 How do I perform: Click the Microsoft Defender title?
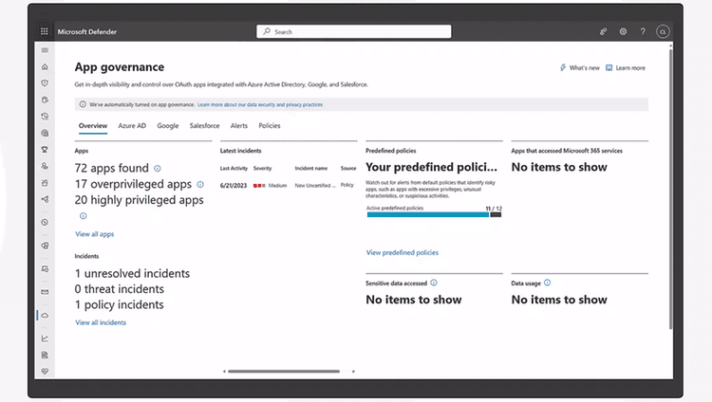87,31
